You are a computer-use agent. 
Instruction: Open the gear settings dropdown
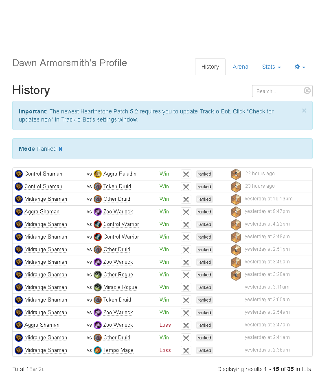coord(300,67)
